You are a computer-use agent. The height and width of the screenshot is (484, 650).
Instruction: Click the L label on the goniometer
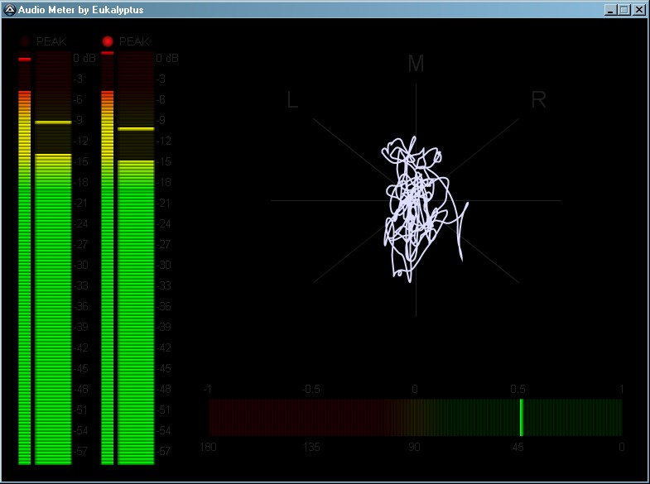click(292, 100)
